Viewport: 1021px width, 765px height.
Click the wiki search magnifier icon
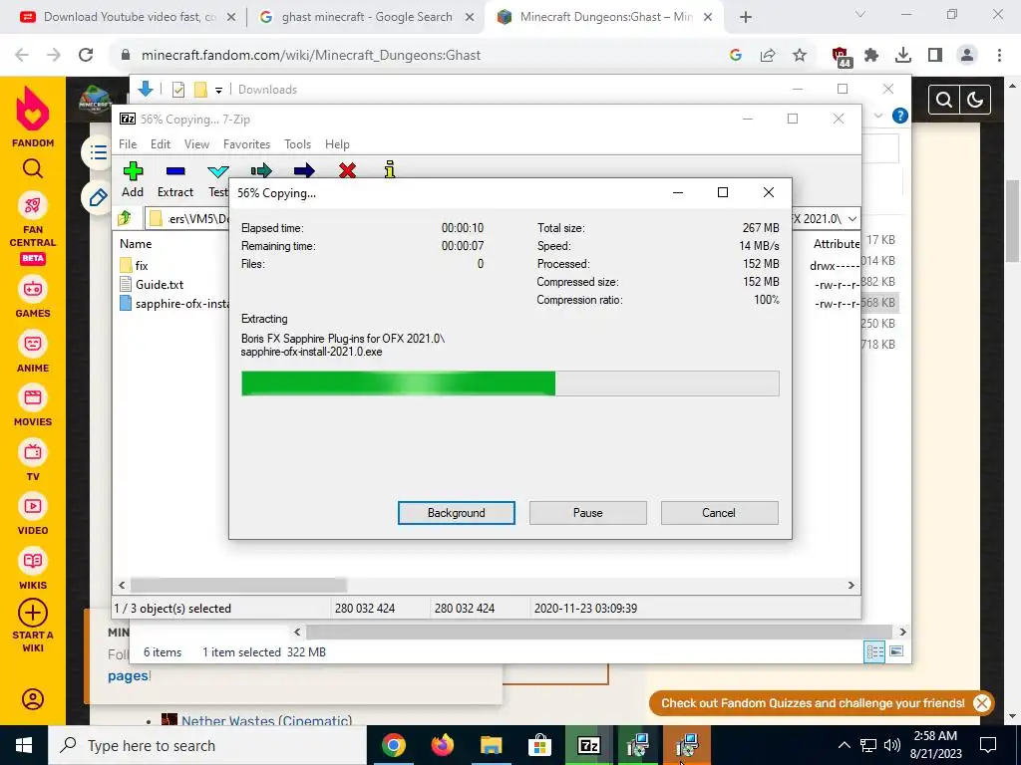[x=943, y=100]
